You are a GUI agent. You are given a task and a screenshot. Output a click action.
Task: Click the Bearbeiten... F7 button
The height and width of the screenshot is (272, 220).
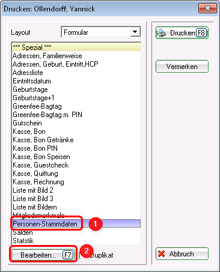tap(43, 255)
